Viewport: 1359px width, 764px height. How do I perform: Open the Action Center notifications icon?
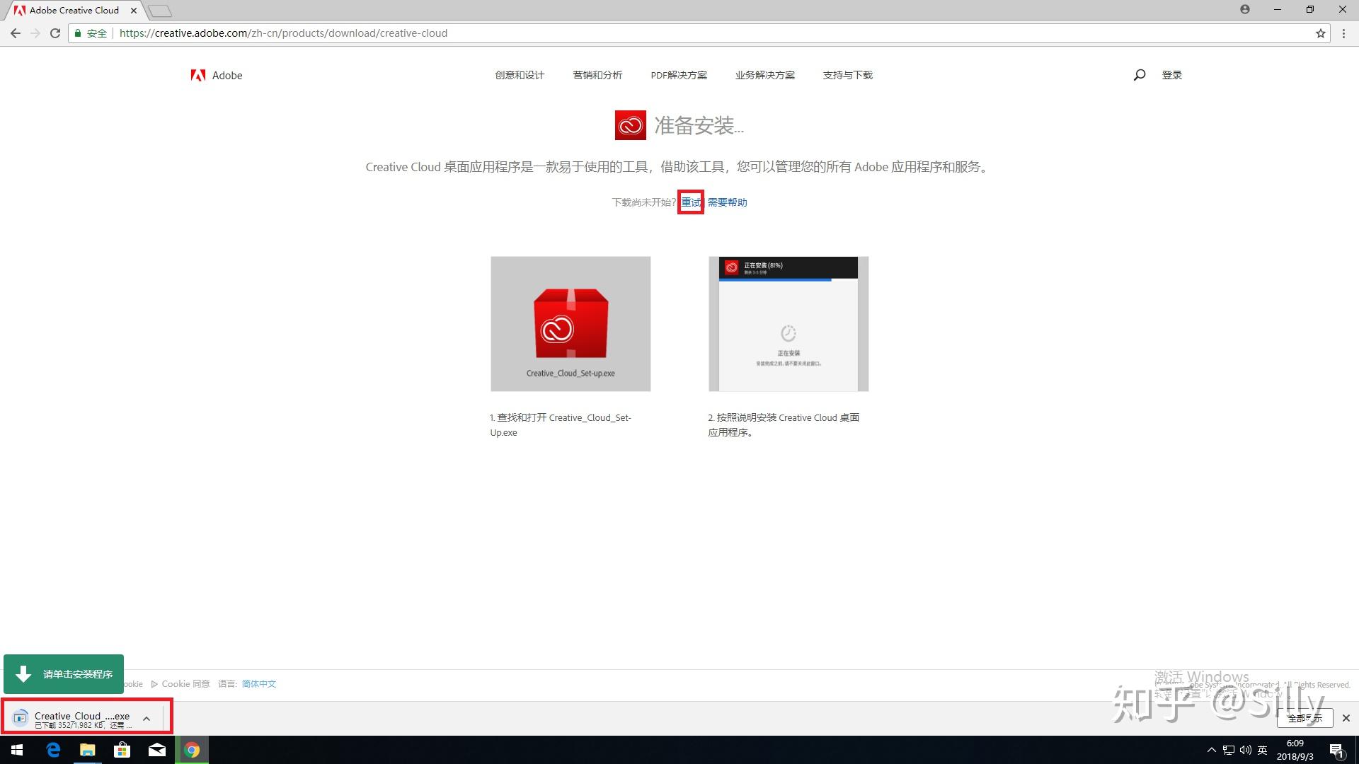[x=1337, y=750]
